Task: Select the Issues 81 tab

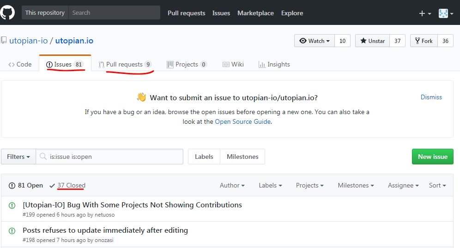Action: coord(65,64)
